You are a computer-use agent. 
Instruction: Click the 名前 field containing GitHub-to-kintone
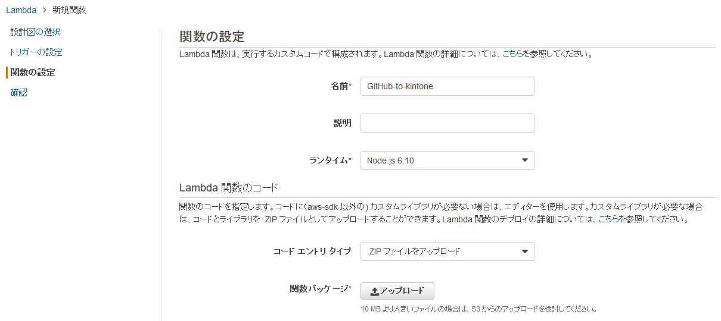(447, 86)
